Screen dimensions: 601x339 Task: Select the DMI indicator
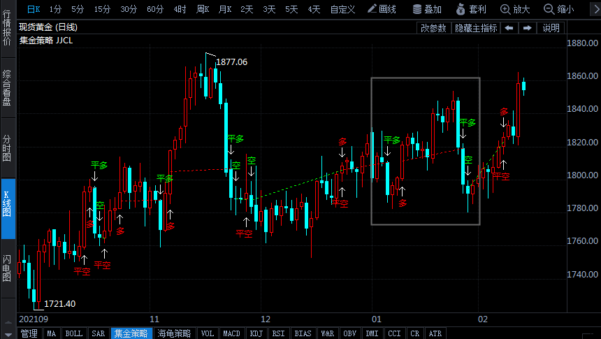tap(372, 333)
